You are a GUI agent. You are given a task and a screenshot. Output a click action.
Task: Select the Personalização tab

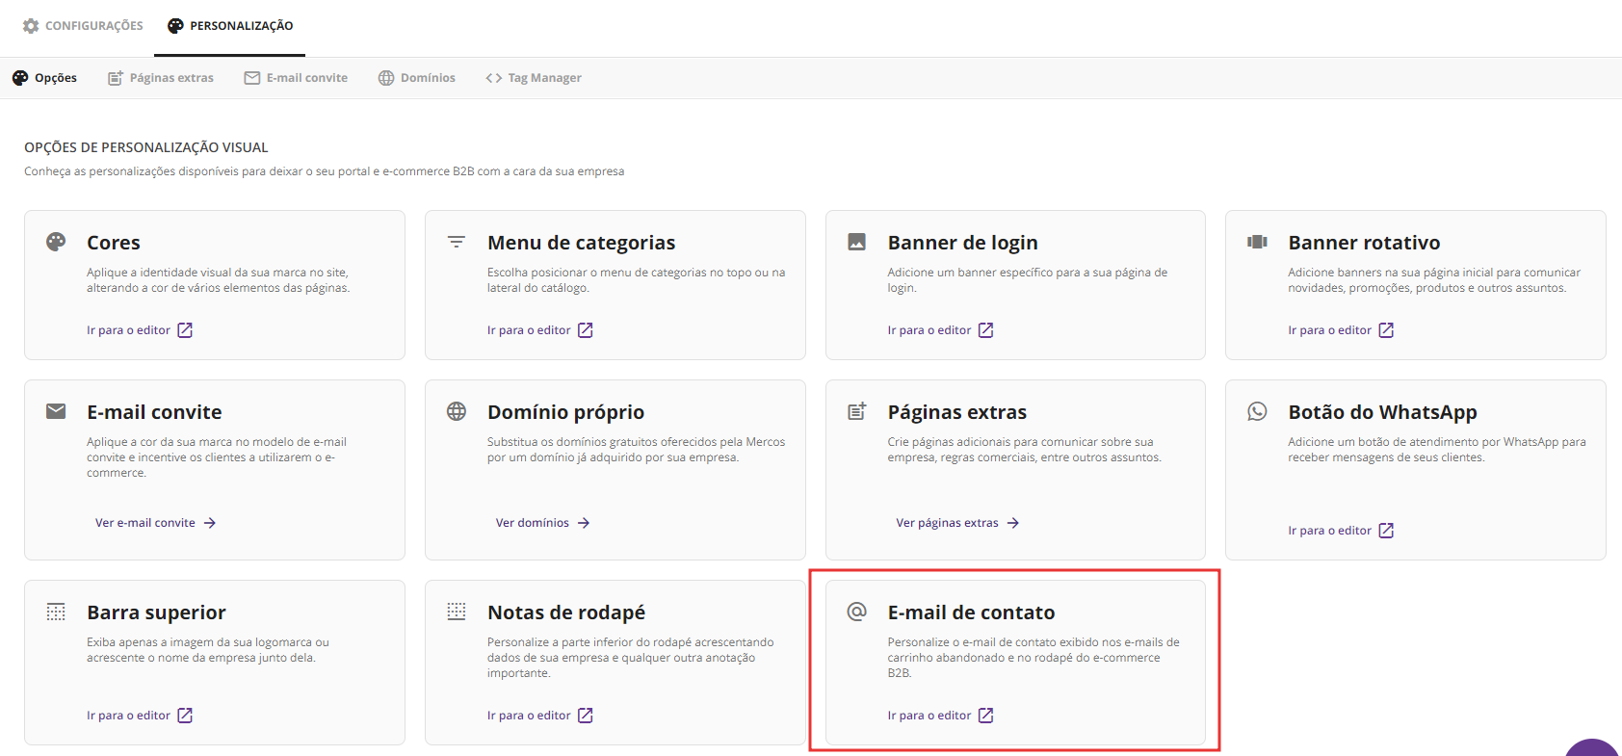point(230,26)
